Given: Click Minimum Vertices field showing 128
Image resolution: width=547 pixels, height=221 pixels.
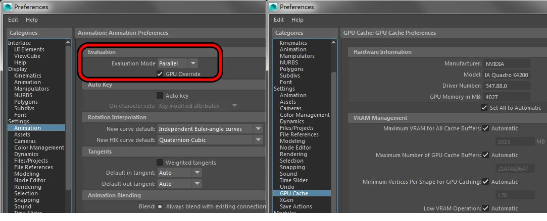Looking at the screenshot, I should tap(515, 195).
